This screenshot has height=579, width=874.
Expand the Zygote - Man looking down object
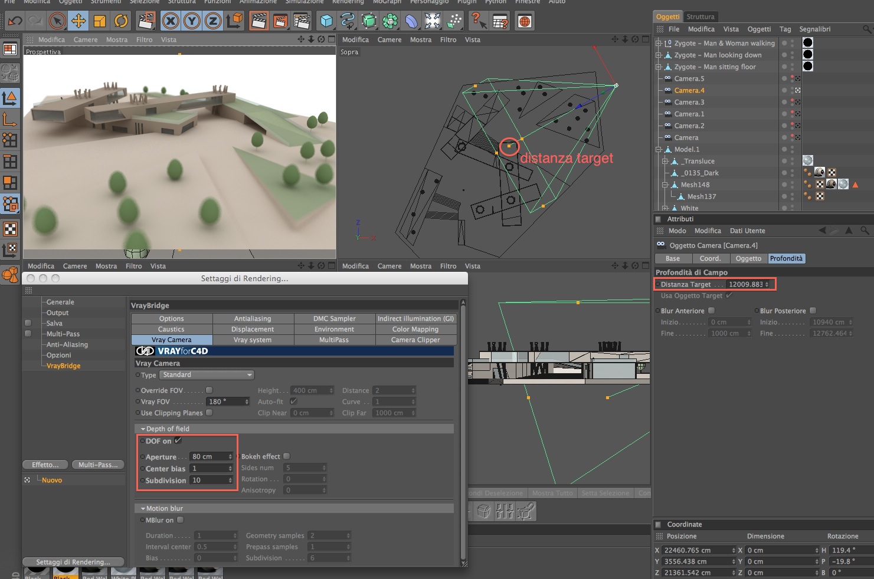659,55
